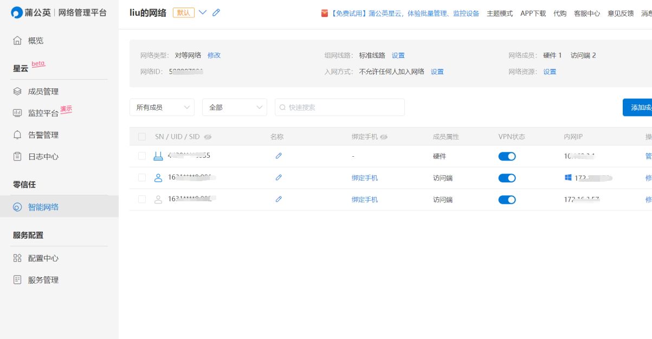Click the router device icon in first row
This screenshot has height=339, width=652.
[158, 156]
